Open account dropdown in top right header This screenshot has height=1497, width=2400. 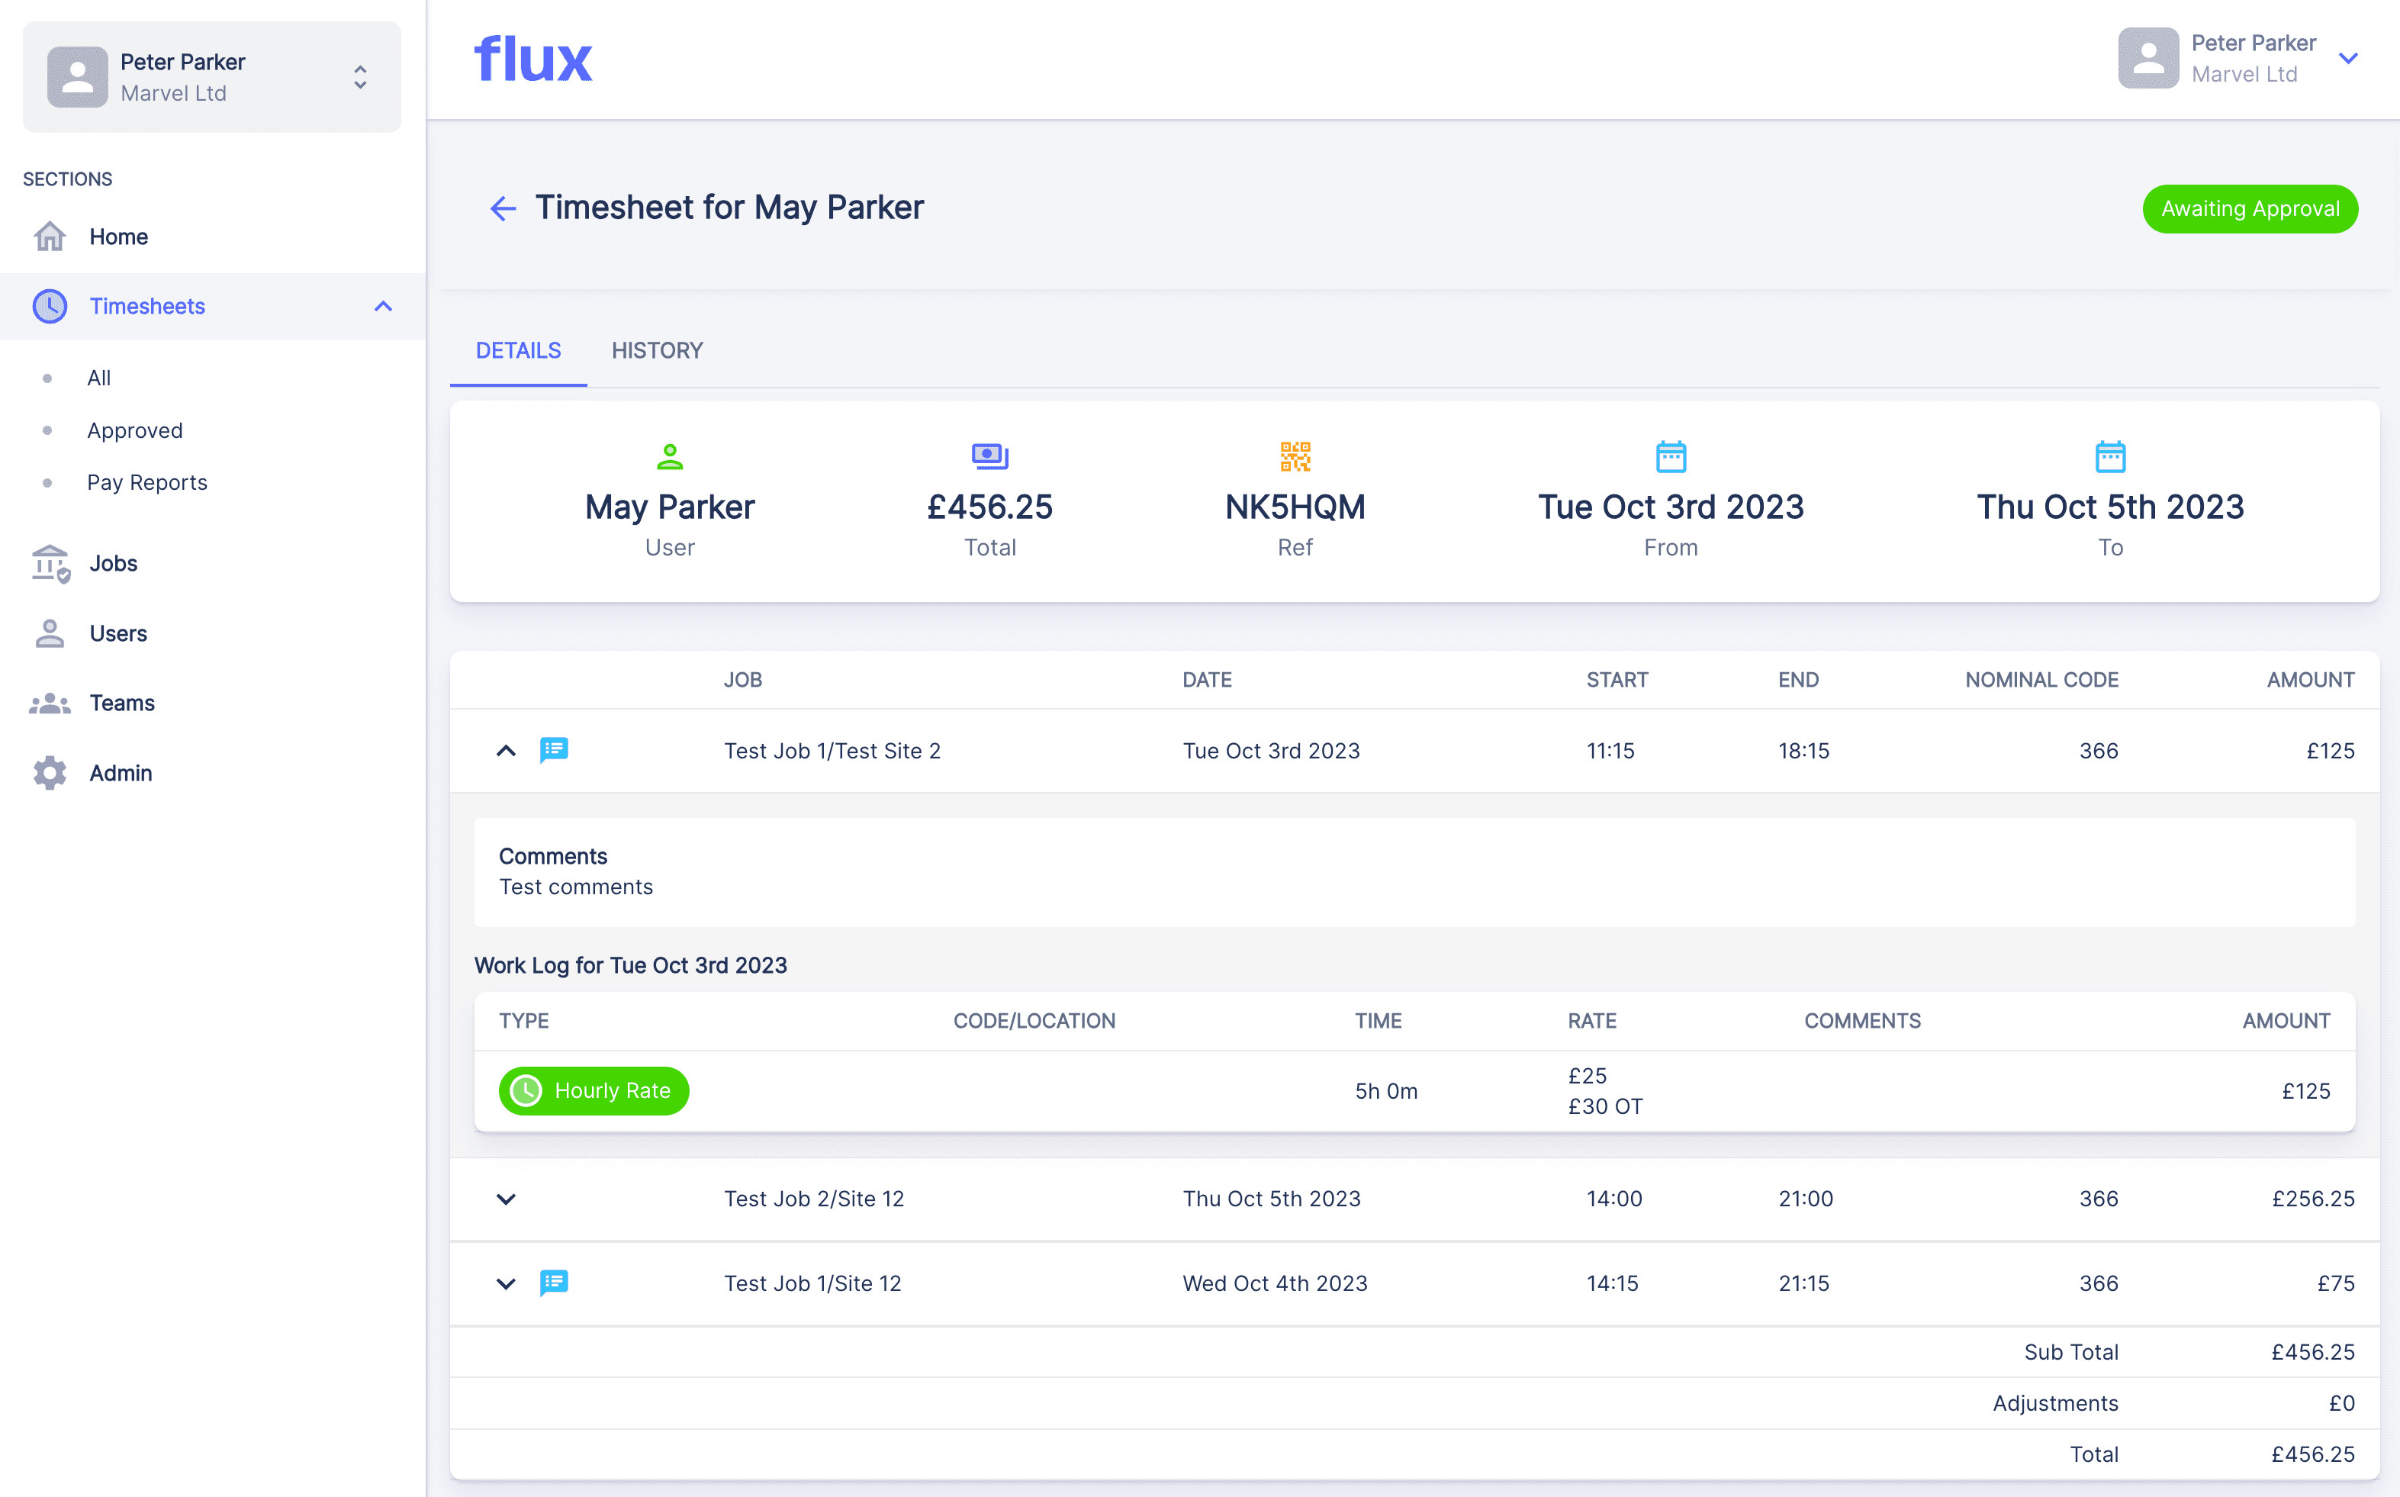[x=2347, y=59]
